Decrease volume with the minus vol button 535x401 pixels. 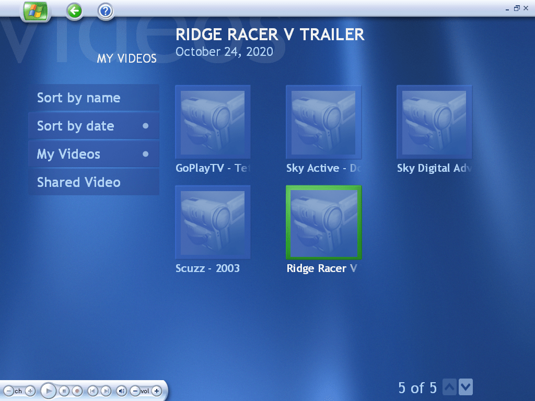135,391
